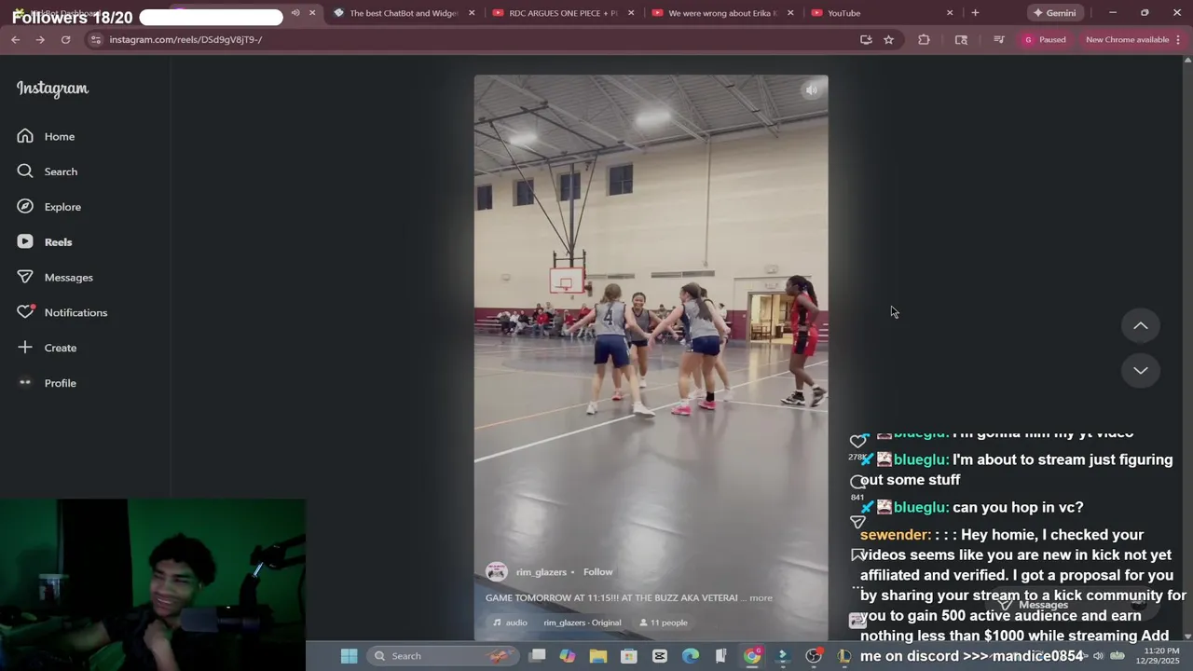Open Copilot from the taskbar
Viewport: 1193px width, 671px height.
click(568, 656)
